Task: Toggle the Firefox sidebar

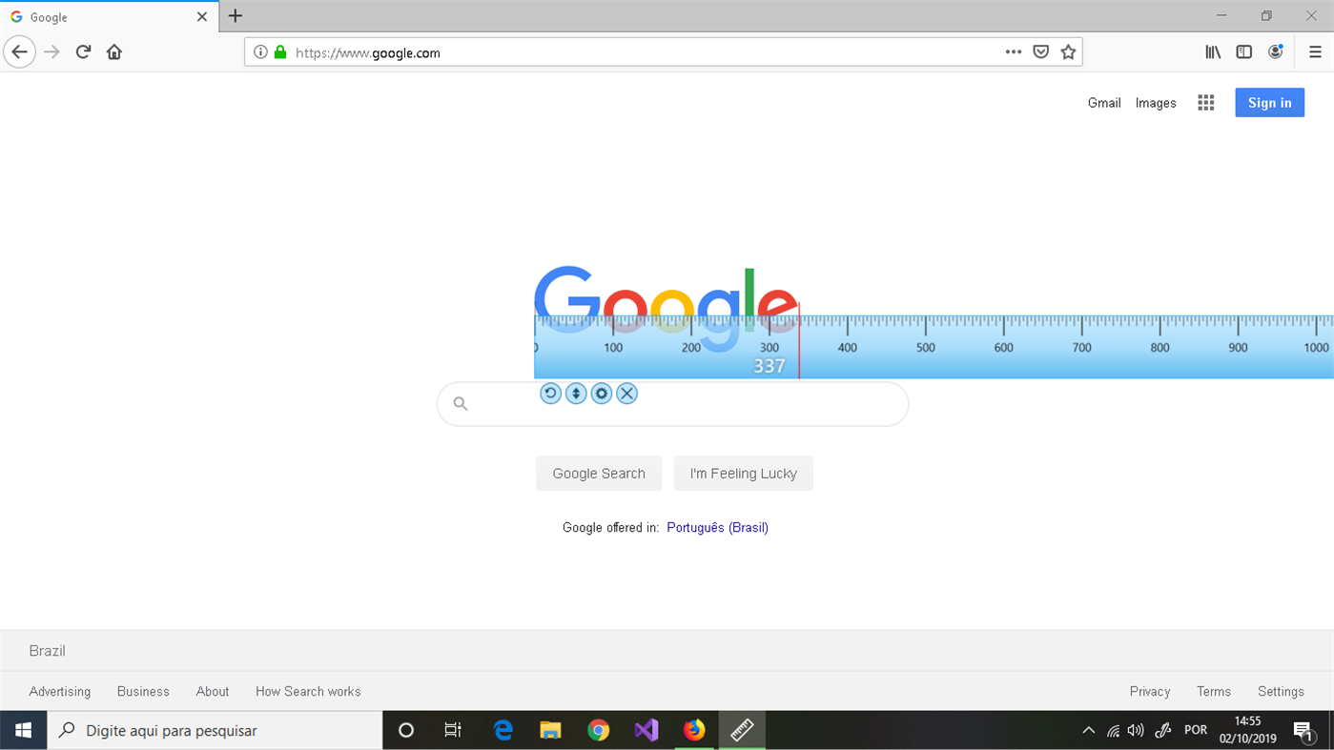Action: click(x=1244, y=52)
